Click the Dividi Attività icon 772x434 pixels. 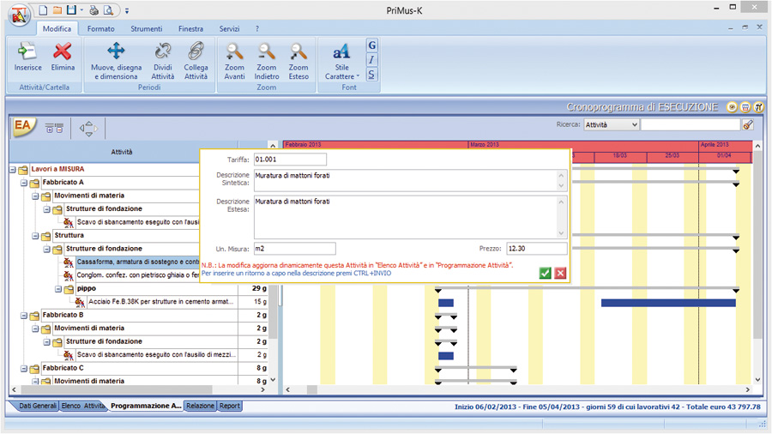(162, 51)
